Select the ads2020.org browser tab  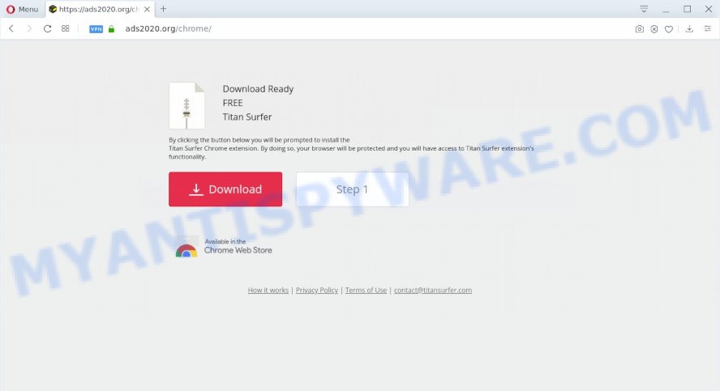(x=100, y=9)
